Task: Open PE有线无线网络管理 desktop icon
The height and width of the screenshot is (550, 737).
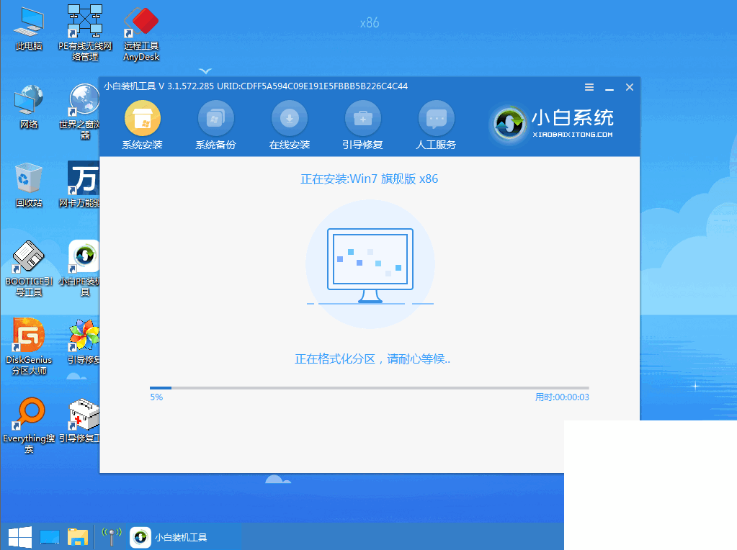Action: [85, 33]
